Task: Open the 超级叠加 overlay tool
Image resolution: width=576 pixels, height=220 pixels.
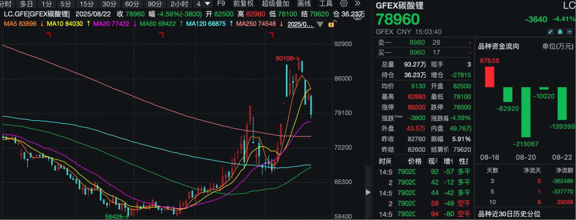Action: pos(276,4)
